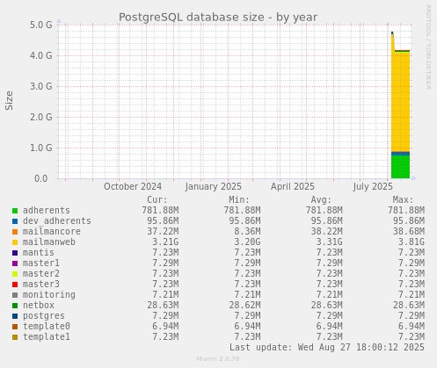The image size is (437, 368).
Task: Click the mailmancore max value 38.68M
Action: coord(409,232)
